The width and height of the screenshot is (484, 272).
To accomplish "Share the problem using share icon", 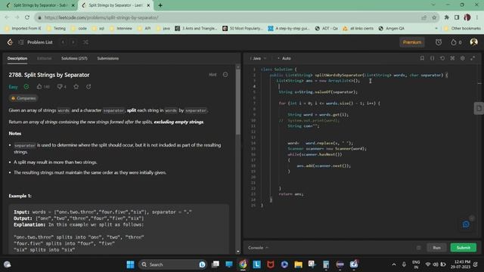I will pos(88,87).
